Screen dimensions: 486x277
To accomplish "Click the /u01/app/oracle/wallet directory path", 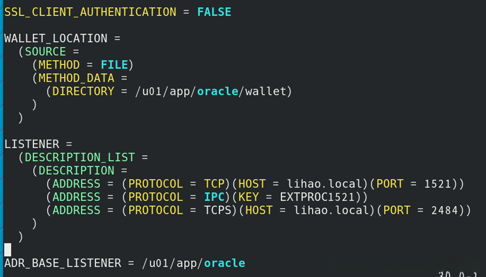I will click(x=214, y=92).
